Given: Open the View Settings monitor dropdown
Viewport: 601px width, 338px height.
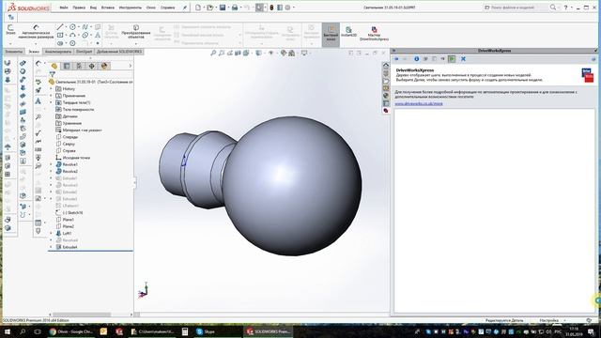Looking at the screenshot, I should [x=305, y=53].
